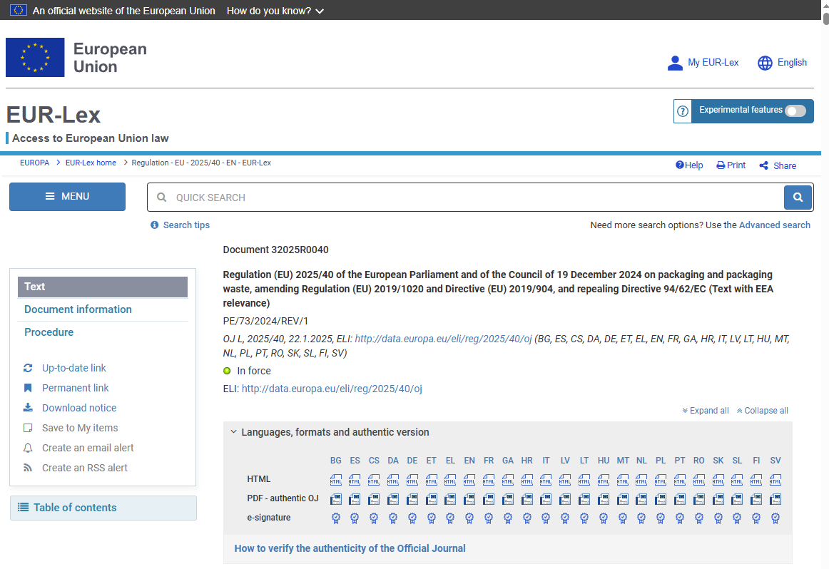Open the Czech (CS) e-signature icon
The image size is (829, 569).
(374, 518)
